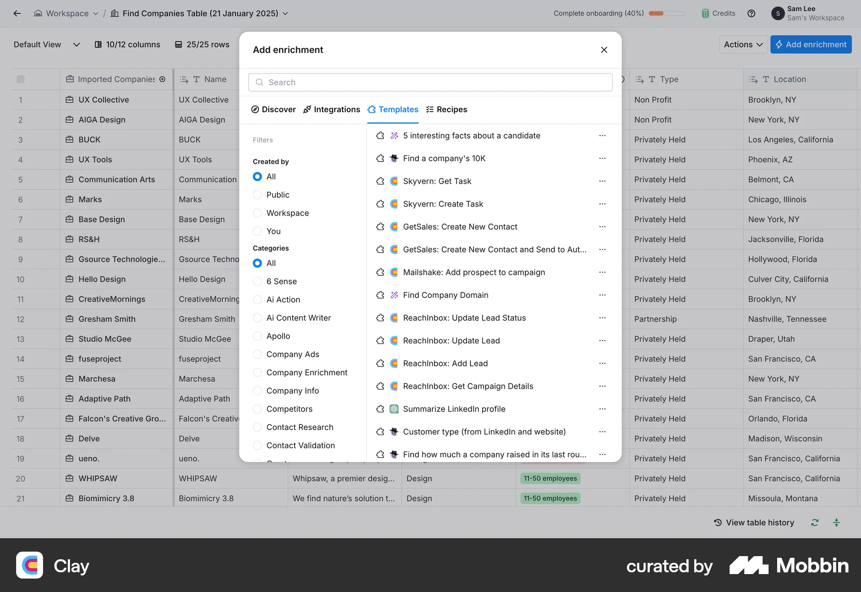Open the Actions dropdown
The height and width of the screenshot is (592, 861).
click(x=743, y=44)
